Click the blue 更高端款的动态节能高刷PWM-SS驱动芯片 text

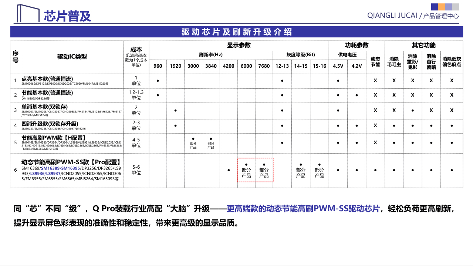click(x=303, y=209)
